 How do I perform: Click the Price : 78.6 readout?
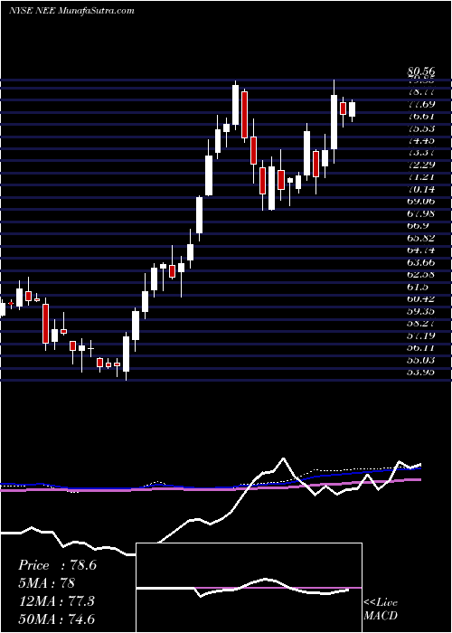(57, 565)
